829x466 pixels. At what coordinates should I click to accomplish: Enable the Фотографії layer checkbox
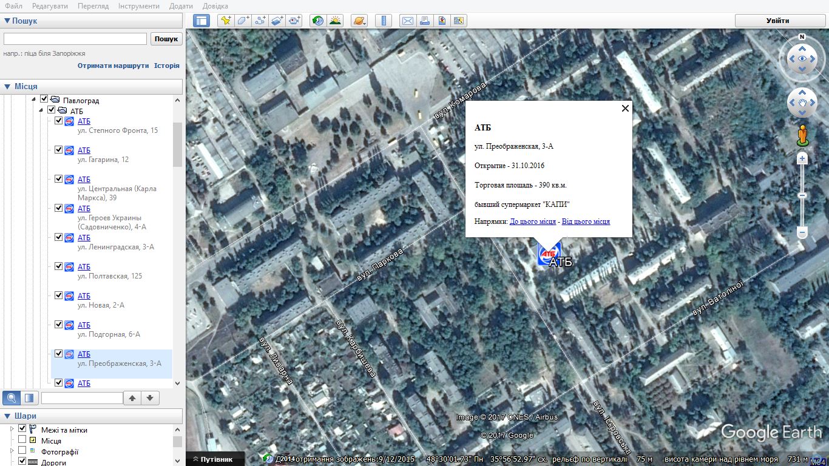22,451
